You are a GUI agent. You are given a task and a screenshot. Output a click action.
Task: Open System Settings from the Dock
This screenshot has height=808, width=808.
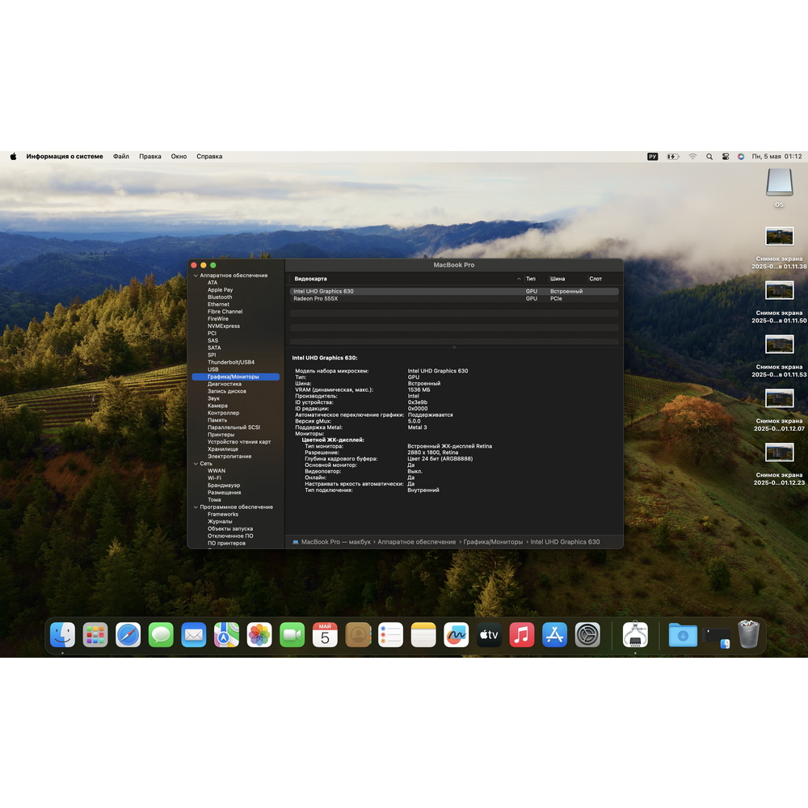point(587,634)
